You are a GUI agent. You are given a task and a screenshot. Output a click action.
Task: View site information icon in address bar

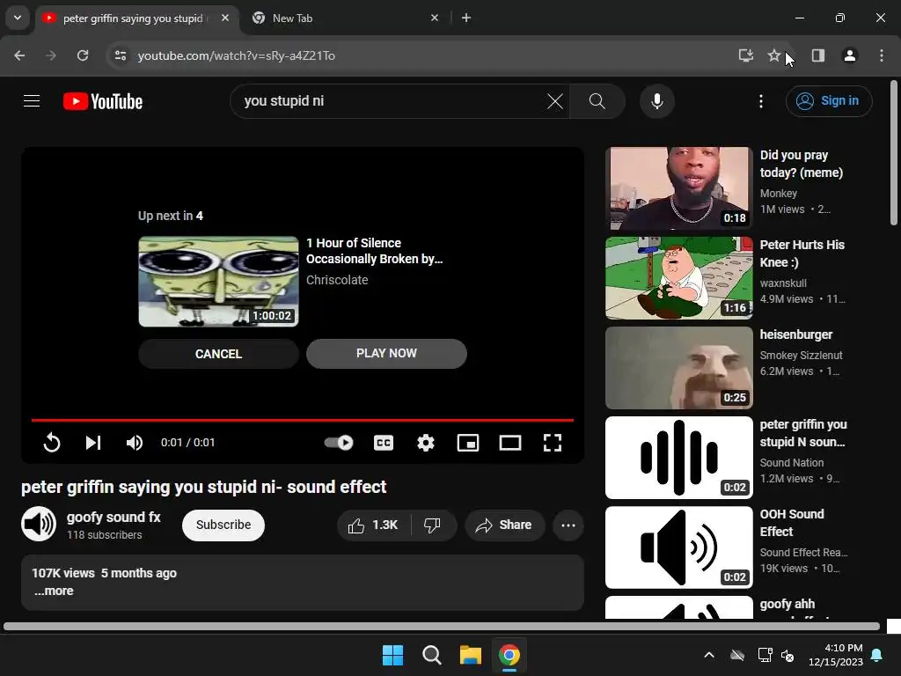point(120,55)
